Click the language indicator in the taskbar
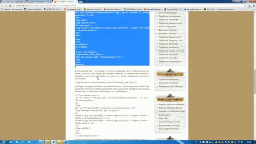Image resolution: width=256 pixels, height=144 pixels. 196,142
